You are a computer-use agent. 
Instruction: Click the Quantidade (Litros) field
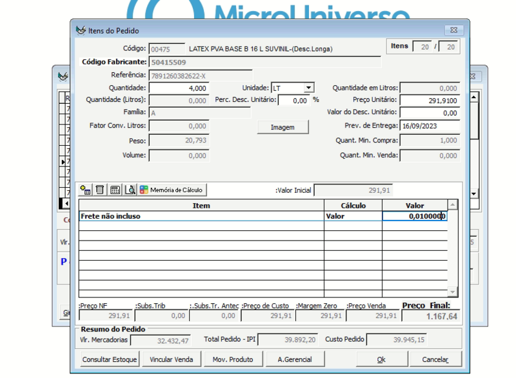179,101
